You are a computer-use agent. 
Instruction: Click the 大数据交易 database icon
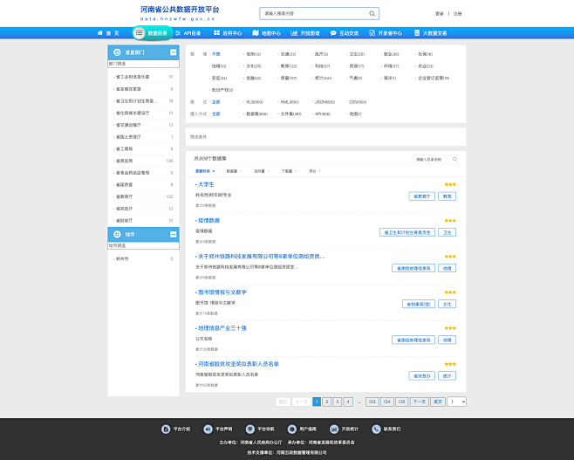[x=417, y=33]
